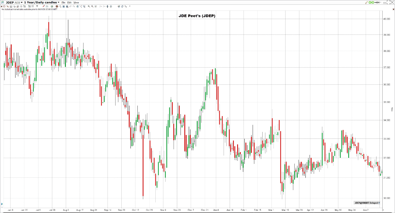Click the chart title JDE Peet's (JDEP)
This screenshot has height=213, width=395.
[197, 16]
